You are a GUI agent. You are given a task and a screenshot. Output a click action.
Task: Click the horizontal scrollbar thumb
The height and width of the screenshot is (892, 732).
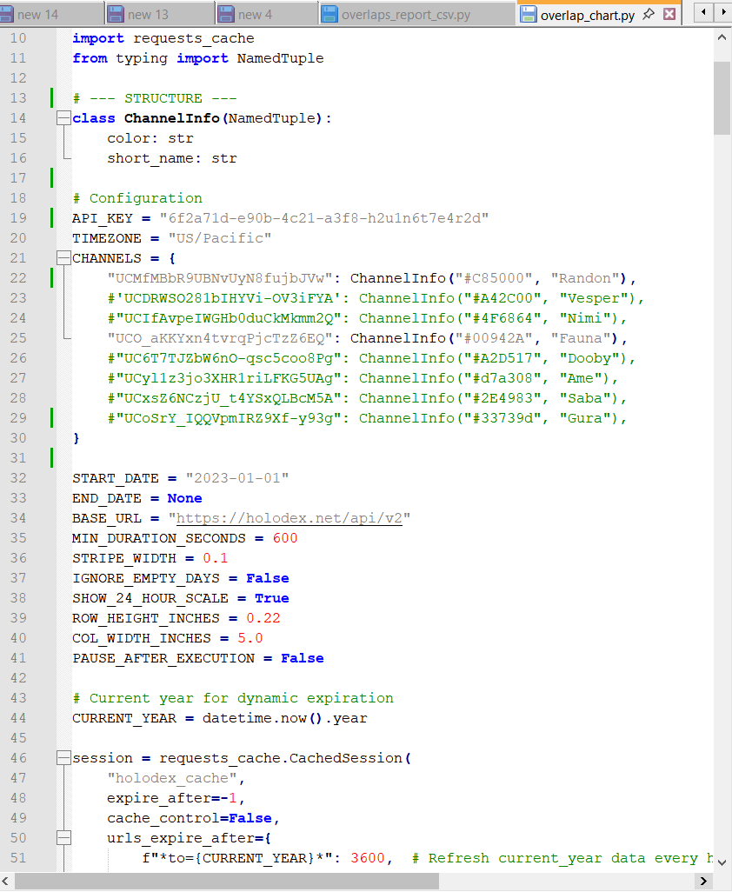[226, 882]
